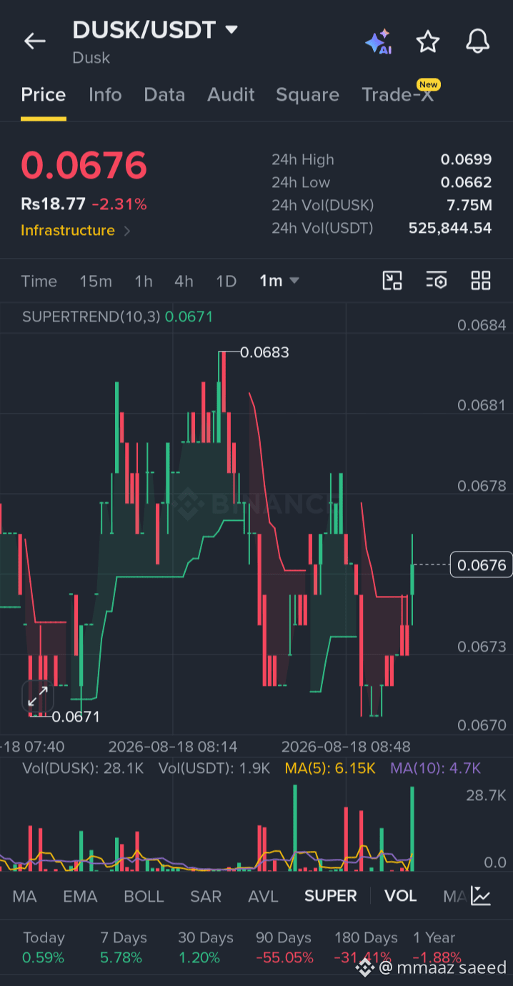Toggle MA indicator
This screenshot has width=513, height=986.
(24, 896)
